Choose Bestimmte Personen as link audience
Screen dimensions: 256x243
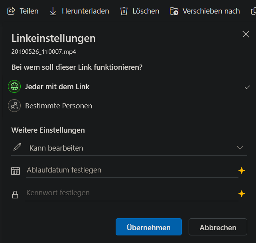pos(129,106)
